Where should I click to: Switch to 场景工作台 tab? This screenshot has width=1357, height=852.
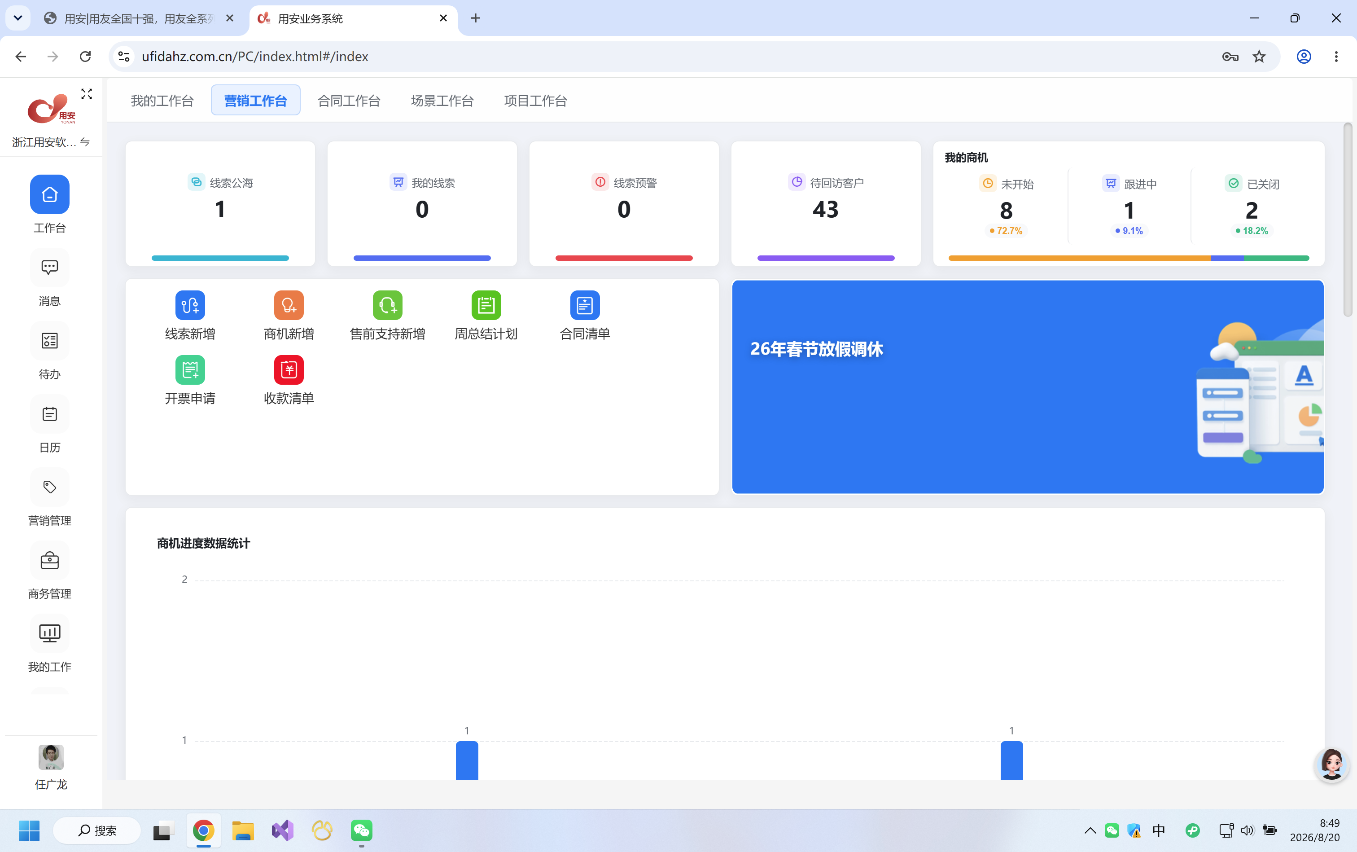click(442, 101)
